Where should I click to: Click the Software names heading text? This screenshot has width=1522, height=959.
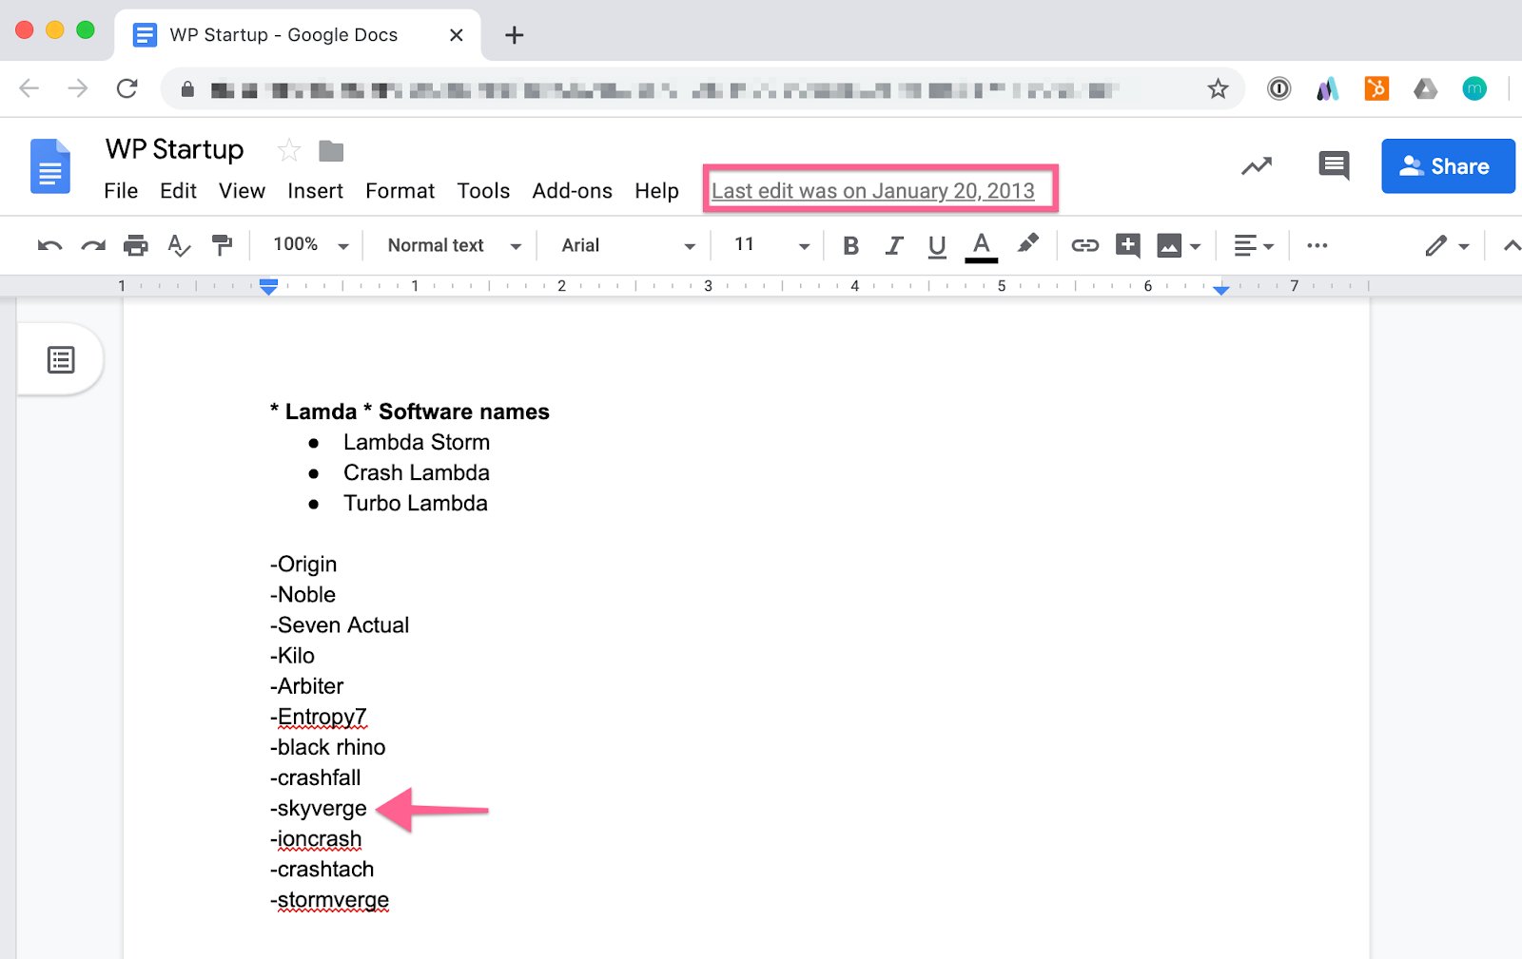pos(464,412)
